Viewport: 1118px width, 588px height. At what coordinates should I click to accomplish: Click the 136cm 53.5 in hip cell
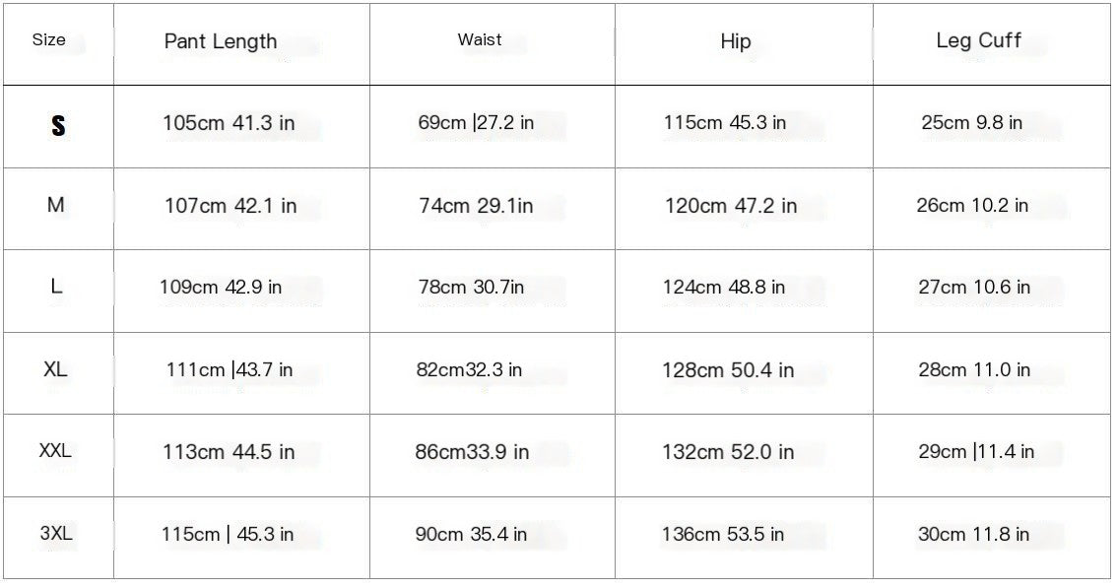click(723, 535)
